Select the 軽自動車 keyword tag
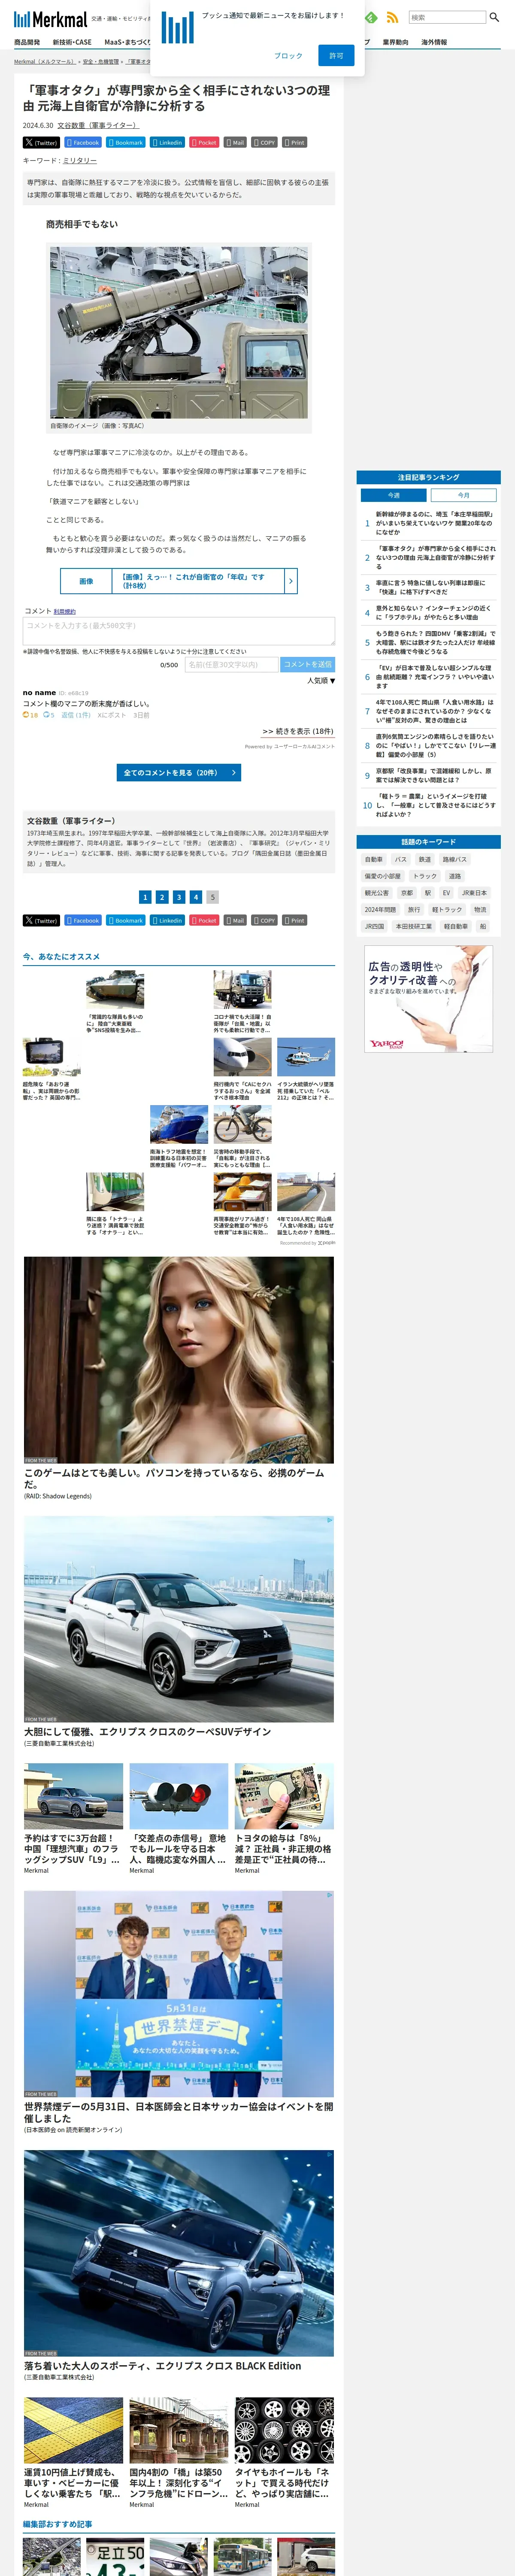 click(456, 926)
